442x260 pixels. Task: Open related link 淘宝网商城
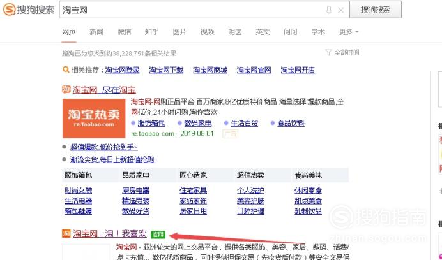coord(210,70)
